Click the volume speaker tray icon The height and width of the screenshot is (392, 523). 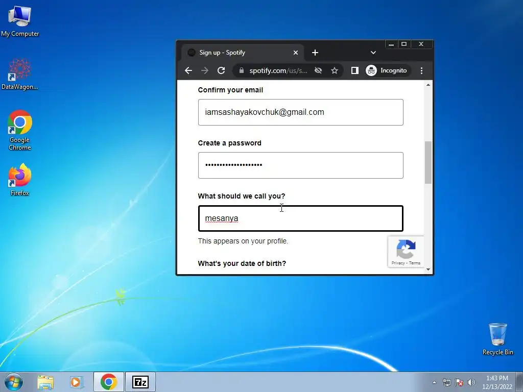point(471,382)
